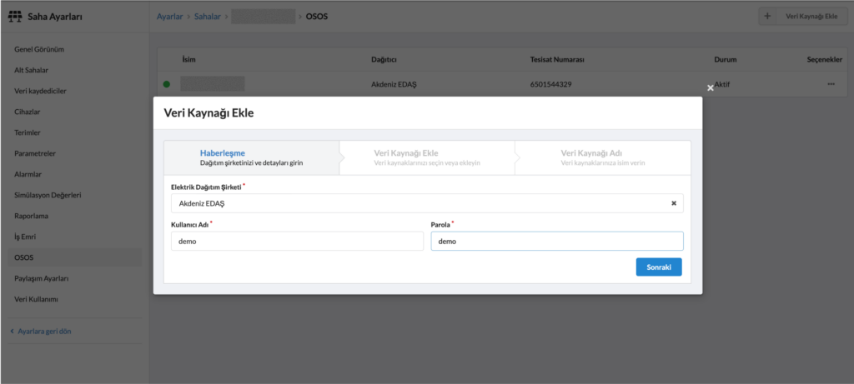
Task: Click the green status dot
Action: click(167, 84)
